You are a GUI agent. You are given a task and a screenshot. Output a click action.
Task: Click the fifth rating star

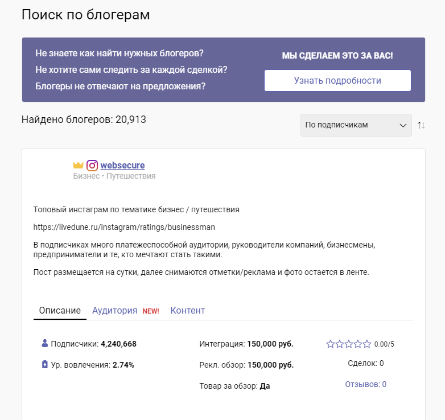pyautogui.click(x=367, y=344)
